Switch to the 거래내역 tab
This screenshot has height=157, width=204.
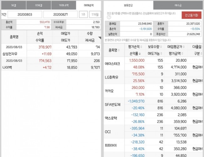[64, 5]
